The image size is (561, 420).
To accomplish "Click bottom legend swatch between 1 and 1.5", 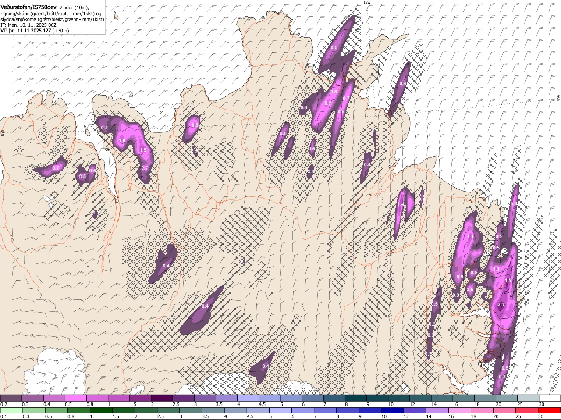I will click(x=101, y=410).
